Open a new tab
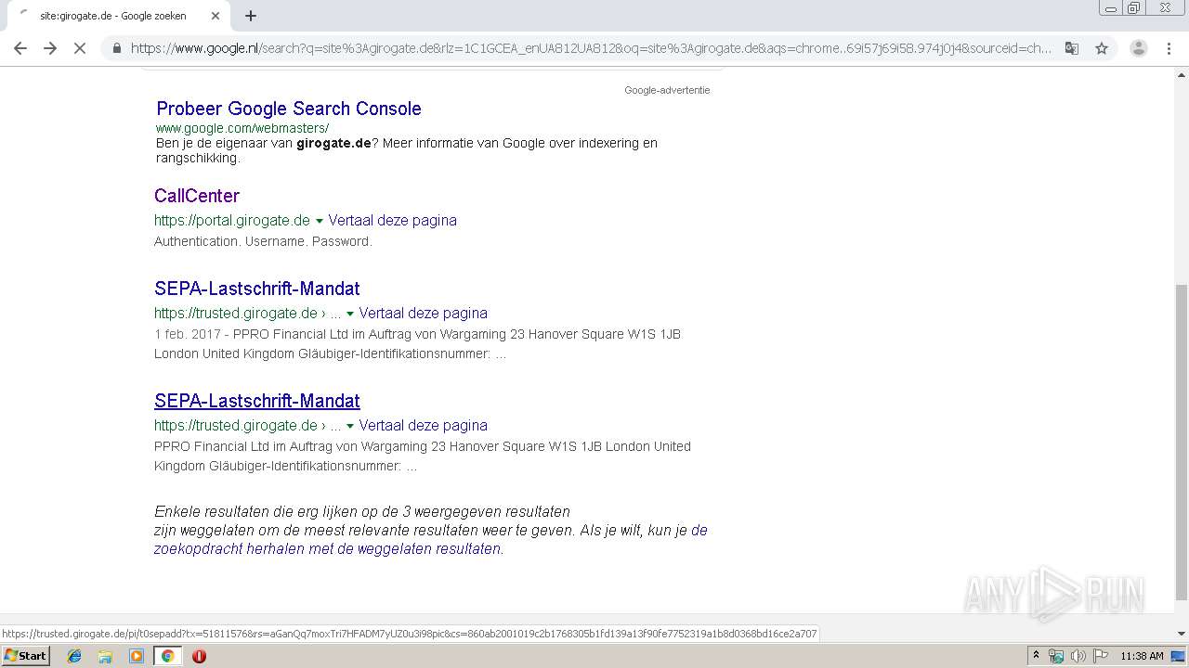 (x=251, y=16)
